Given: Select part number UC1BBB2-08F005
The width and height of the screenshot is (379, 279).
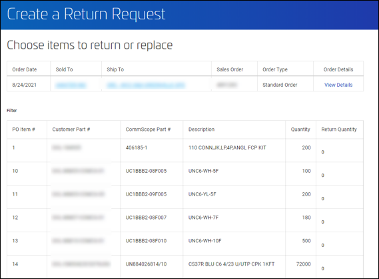Looking at the screenshot, I should point(146,171).
